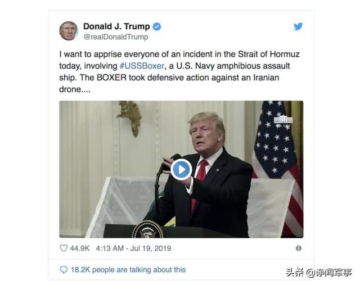The height and width of the screenshot is (285, 360).
Task: Click the gold wall ornament in video
Action: click(130, 117)
